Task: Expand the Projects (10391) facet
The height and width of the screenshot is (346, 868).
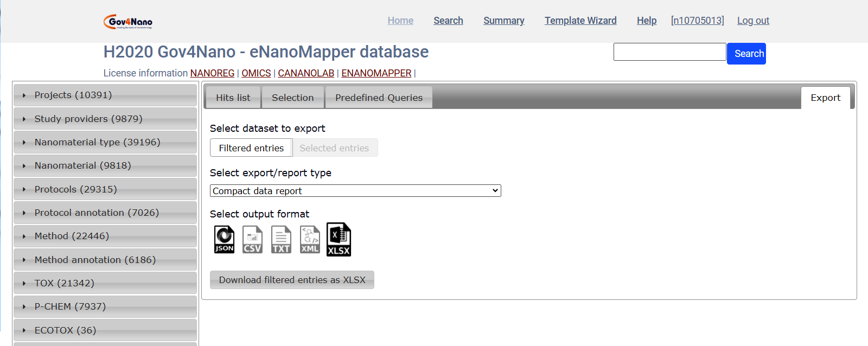Action: click(105, 95)
